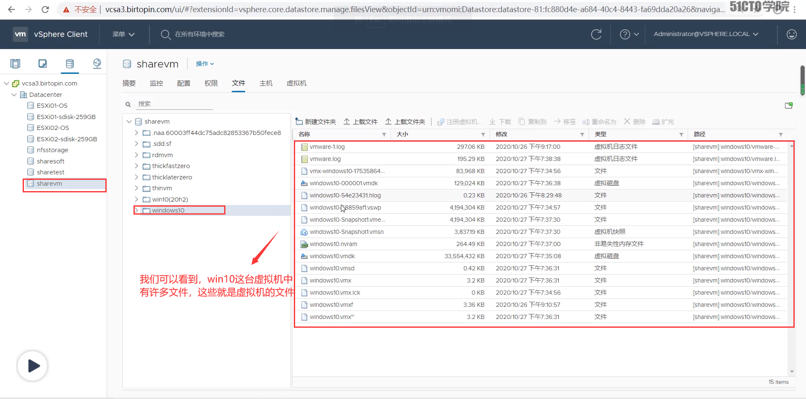The image size is (806, 399).
Task: Collapse the vcsa3.birtopin.com tree node
Action: pyautogui.click(x=6, y=83)
